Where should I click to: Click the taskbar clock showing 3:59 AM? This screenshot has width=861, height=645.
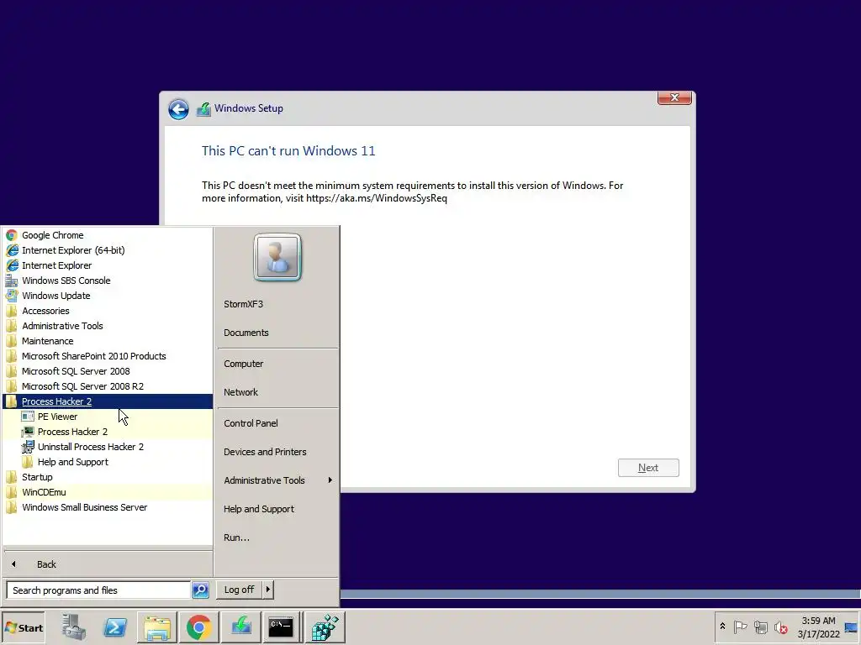click(x=818, y=627)
